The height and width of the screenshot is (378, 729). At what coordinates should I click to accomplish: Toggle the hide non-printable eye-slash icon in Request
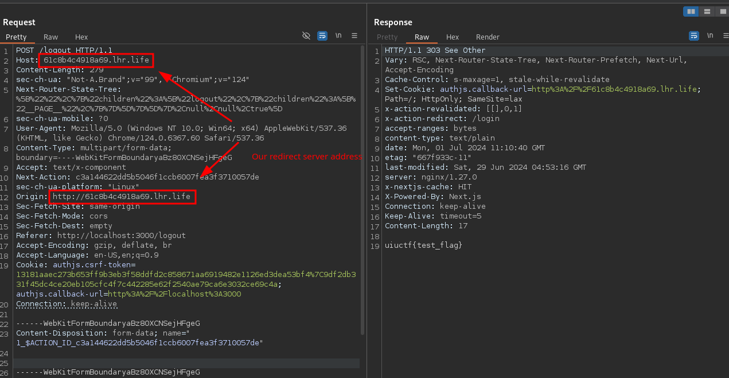tap(306, 36)
